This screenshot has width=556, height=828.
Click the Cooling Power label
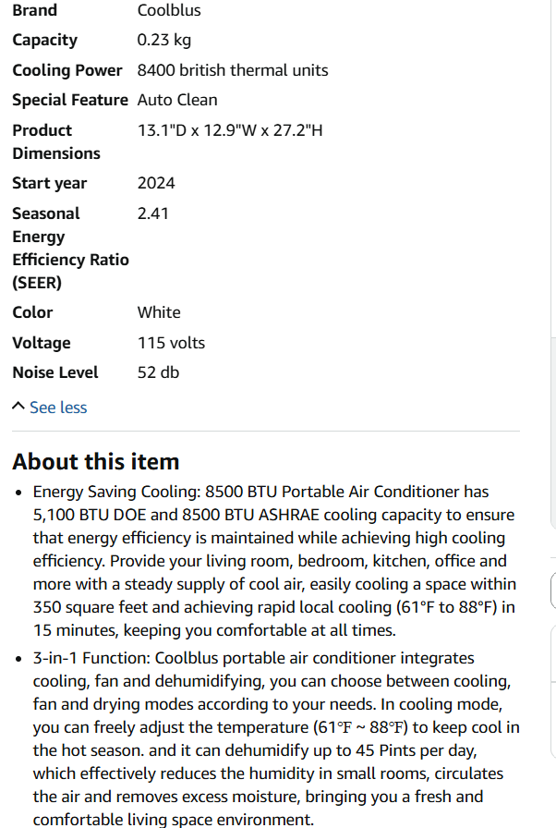[x=67, y=70]
